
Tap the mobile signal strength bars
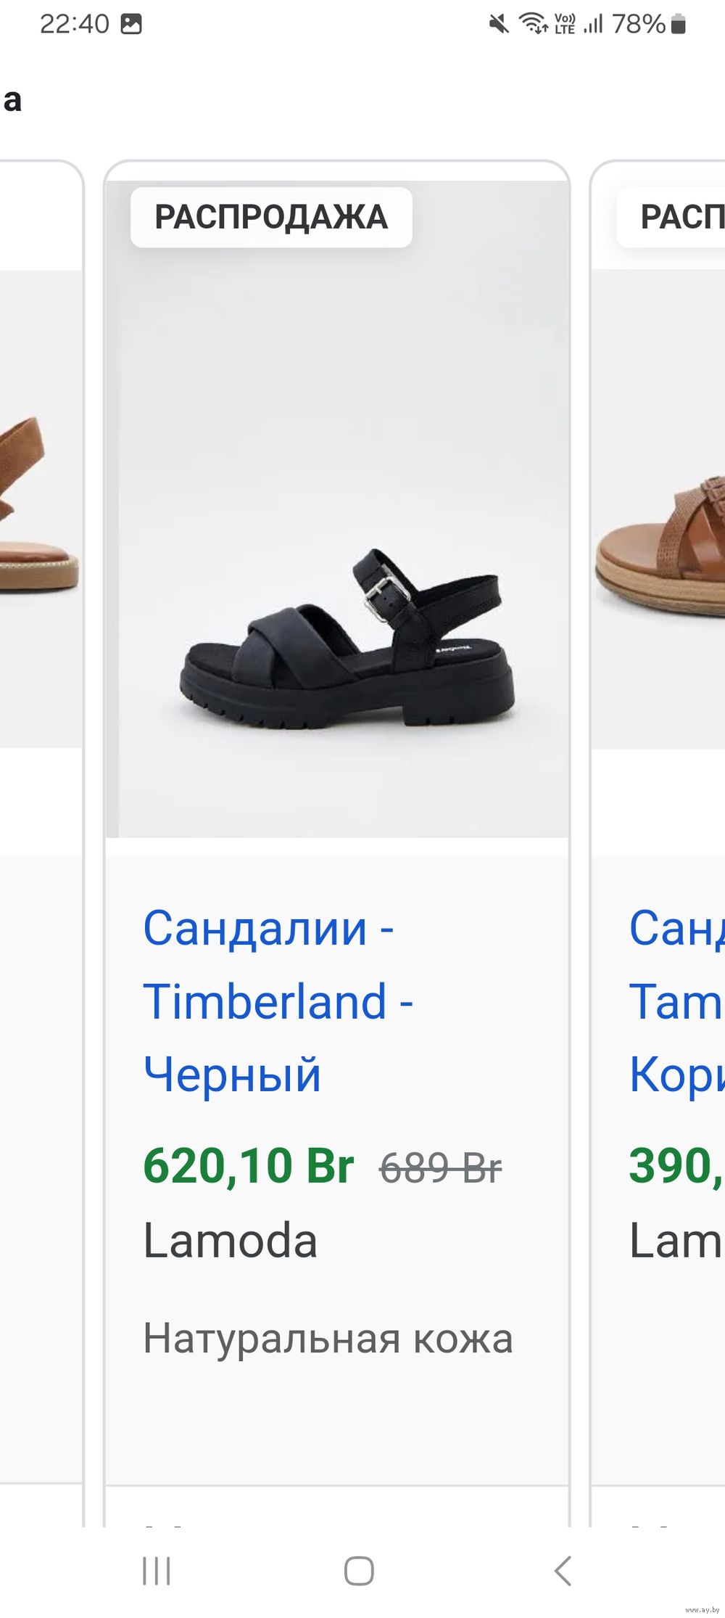click(x=593, y=24)
